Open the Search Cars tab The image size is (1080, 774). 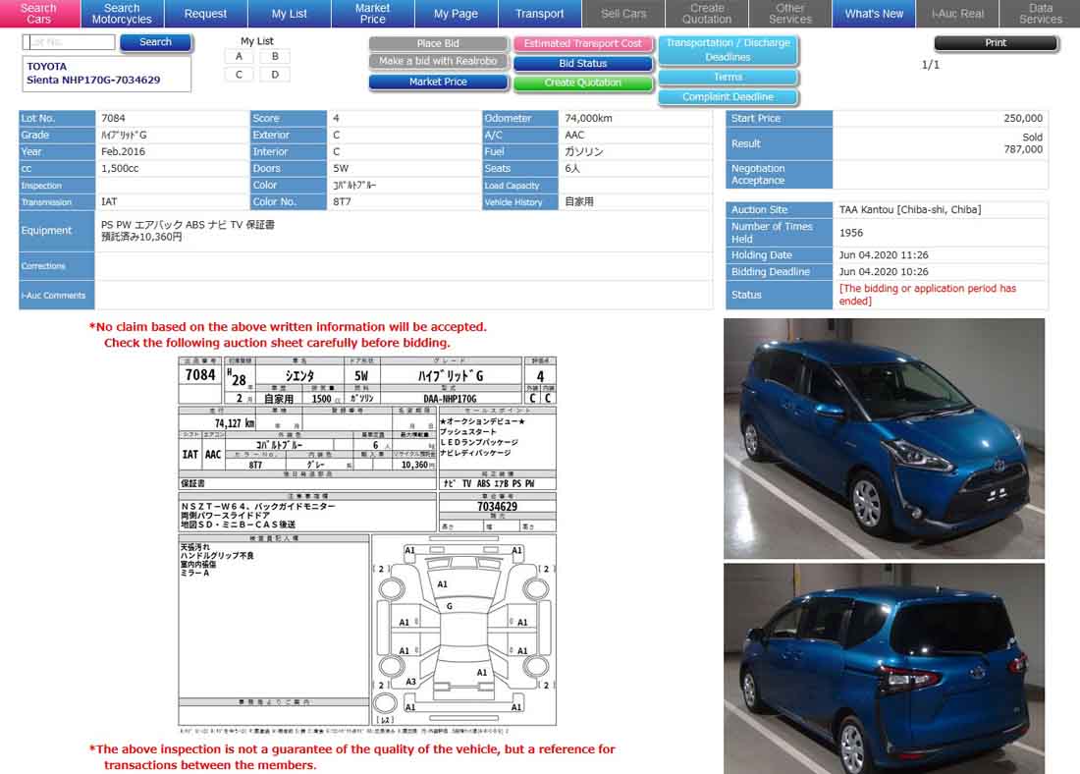point(39,13)
